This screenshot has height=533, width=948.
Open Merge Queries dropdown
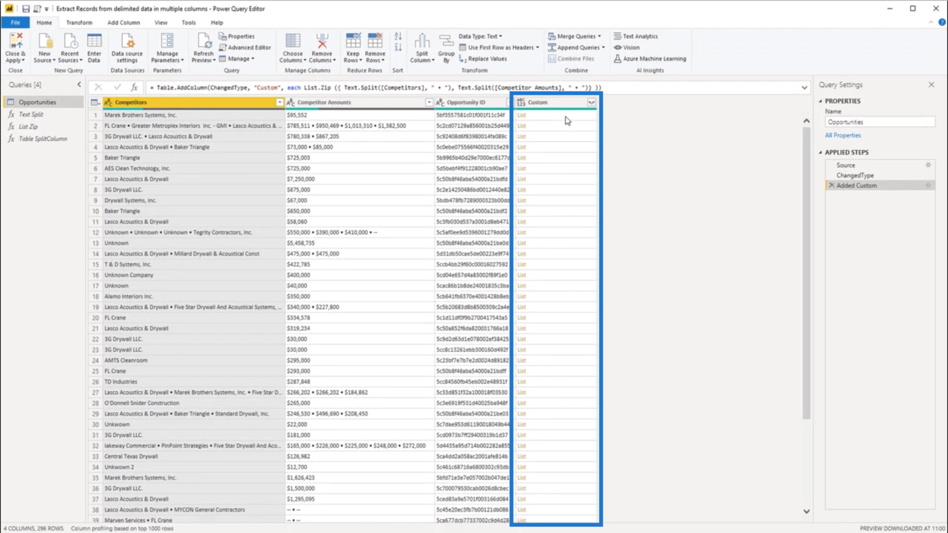coord(574,36)
